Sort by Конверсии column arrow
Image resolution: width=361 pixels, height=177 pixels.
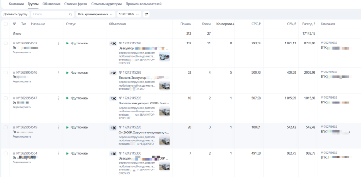click(233, 24)
